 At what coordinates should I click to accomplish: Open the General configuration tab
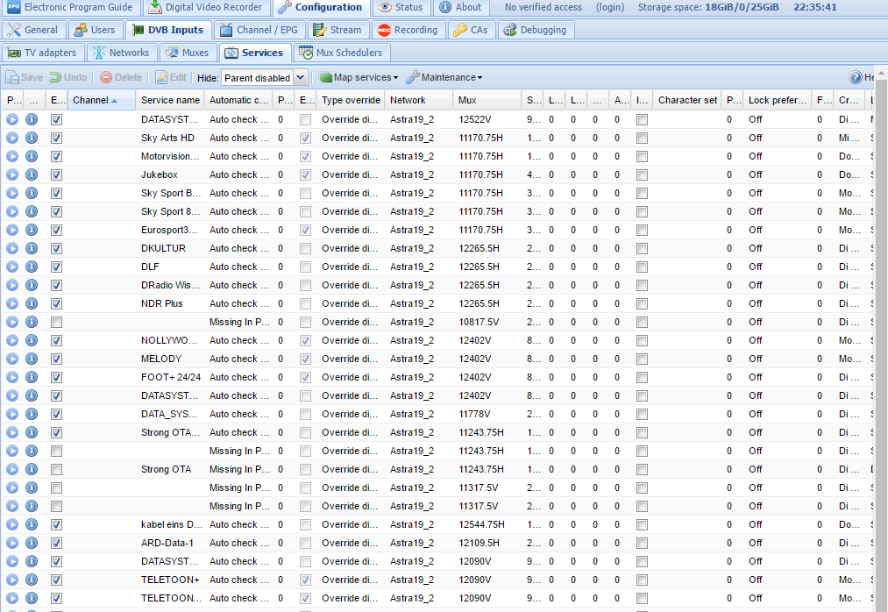(32, 30)
